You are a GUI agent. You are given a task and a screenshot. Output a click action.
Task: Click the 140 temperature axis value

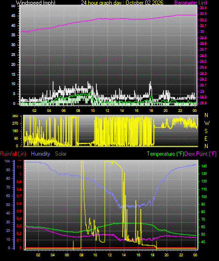pos(204,166)
